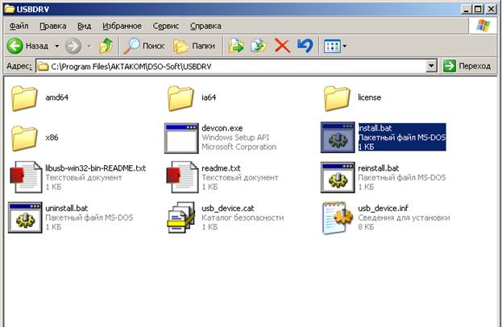Open the Файл menu
Screen dimensions: 502x327
point(19,26)
